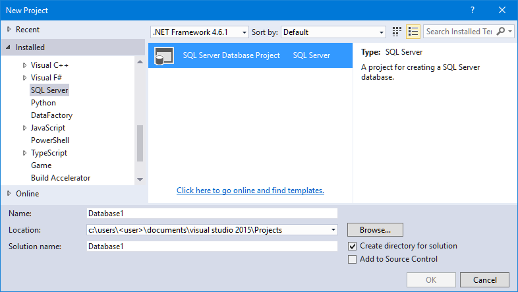Expand the Visual F# node
518x292 pixels.
(x=24, y=78)
